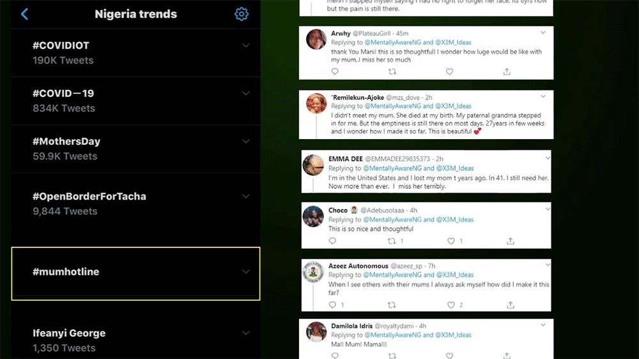639x359 pixels.
Task: Open Arwhy's profile picture
Action: pos(316,40)
